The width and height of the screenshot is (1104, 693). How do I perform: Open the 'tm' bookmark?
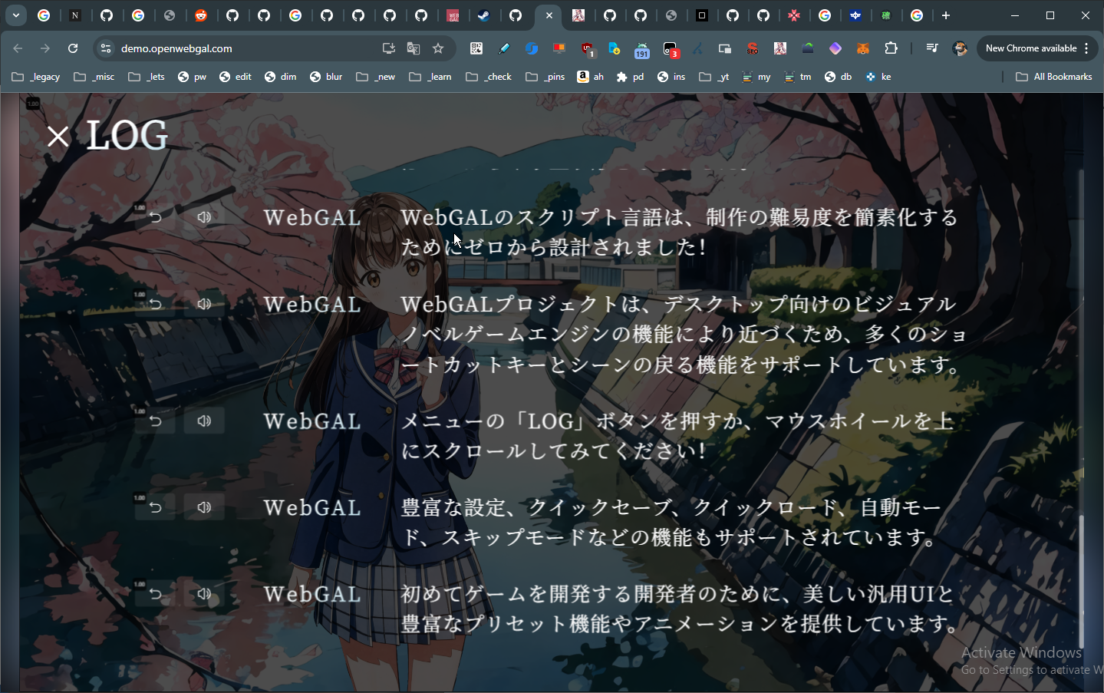click(x=798, y=77)
